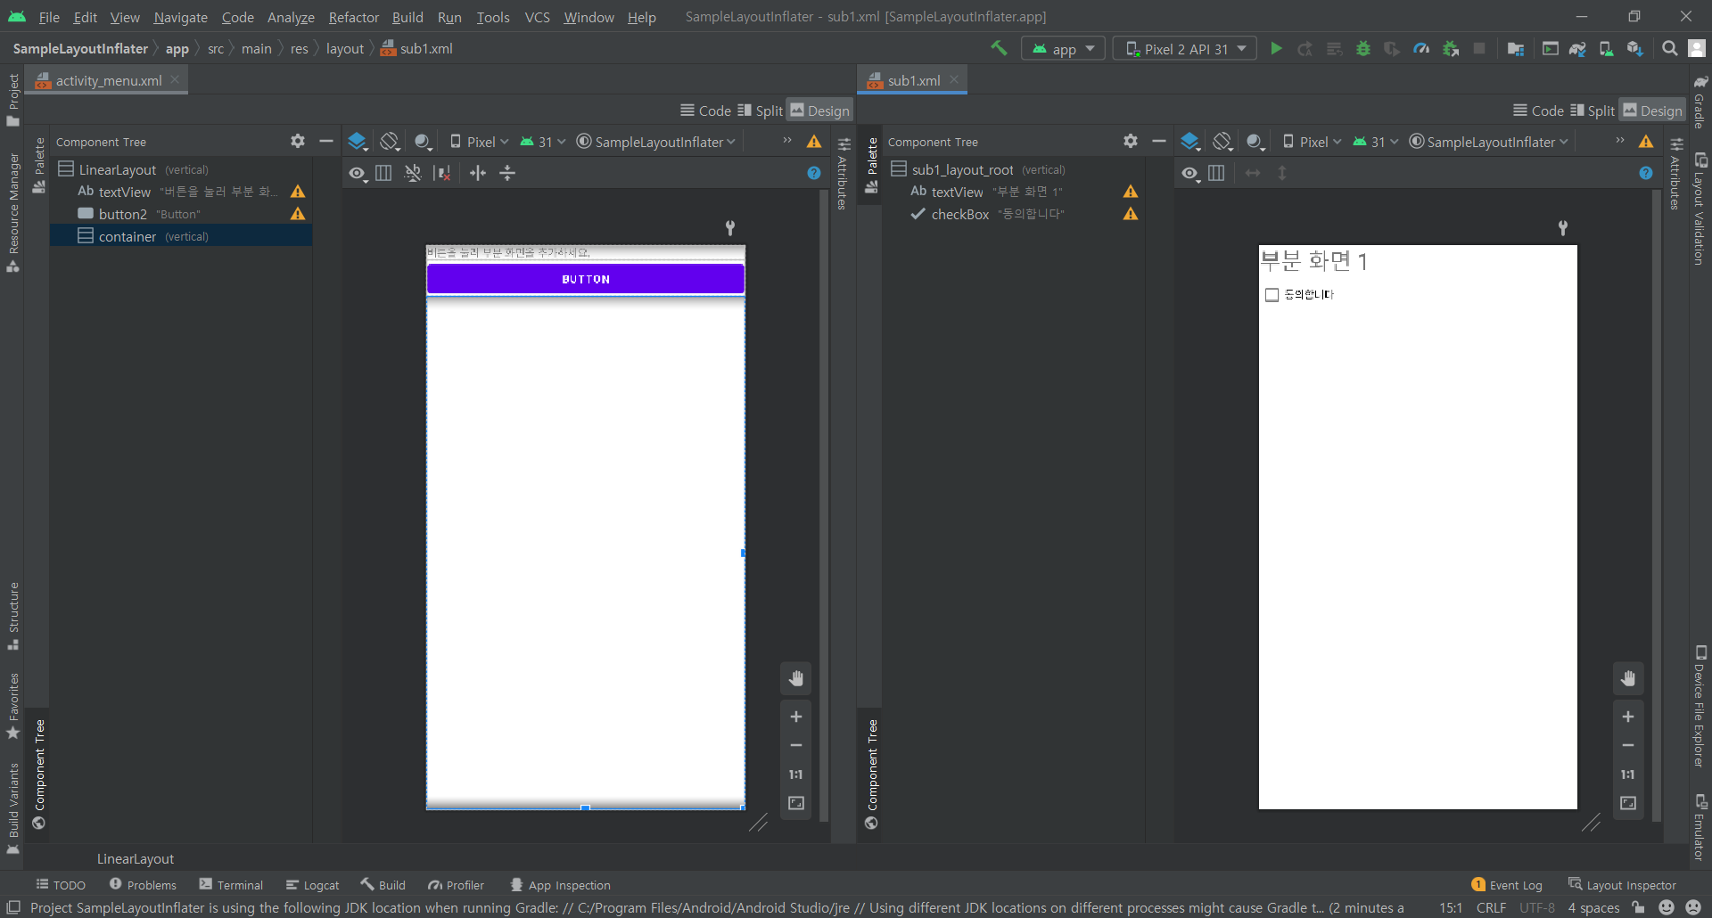Viewport: 1712px width, 918px height.
Task: Open API 31 dropdown in right design toolbar
Action: (x=1376, y=141)
